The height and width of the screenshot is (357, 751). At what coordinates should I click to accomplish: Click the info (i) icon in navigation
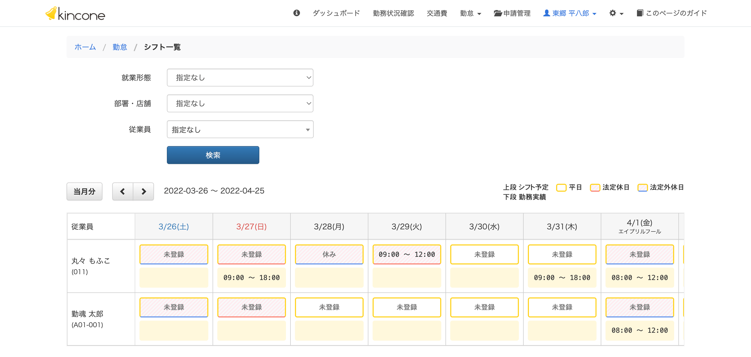(297, 13)
